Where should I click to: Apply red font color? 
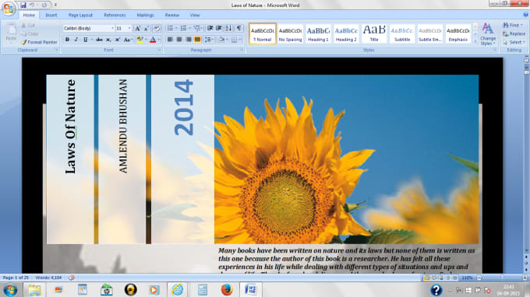[153, 40]
